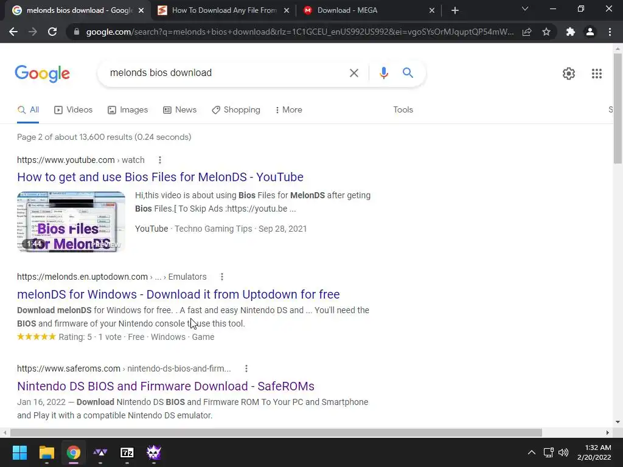This screenshot has height=467, width=623.
Task: Open the clock showing 1:32 AM
Action: point(594,452)
